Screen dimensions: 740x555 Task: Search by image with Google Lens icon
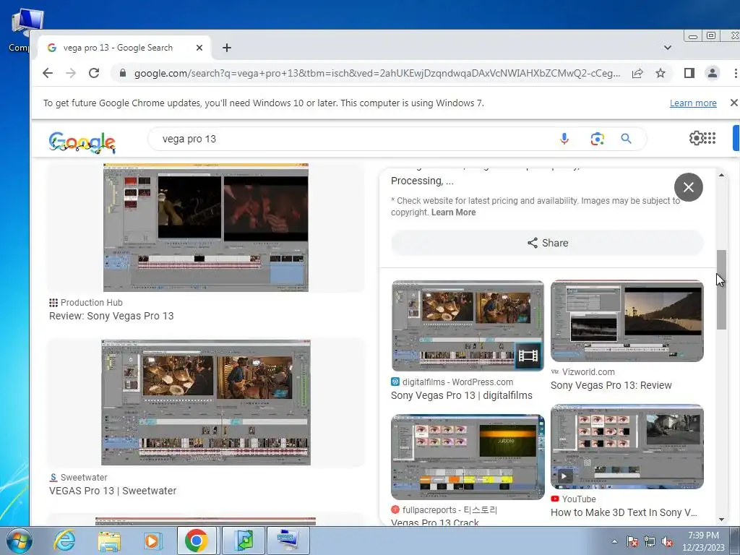click(x=597, y=139)
